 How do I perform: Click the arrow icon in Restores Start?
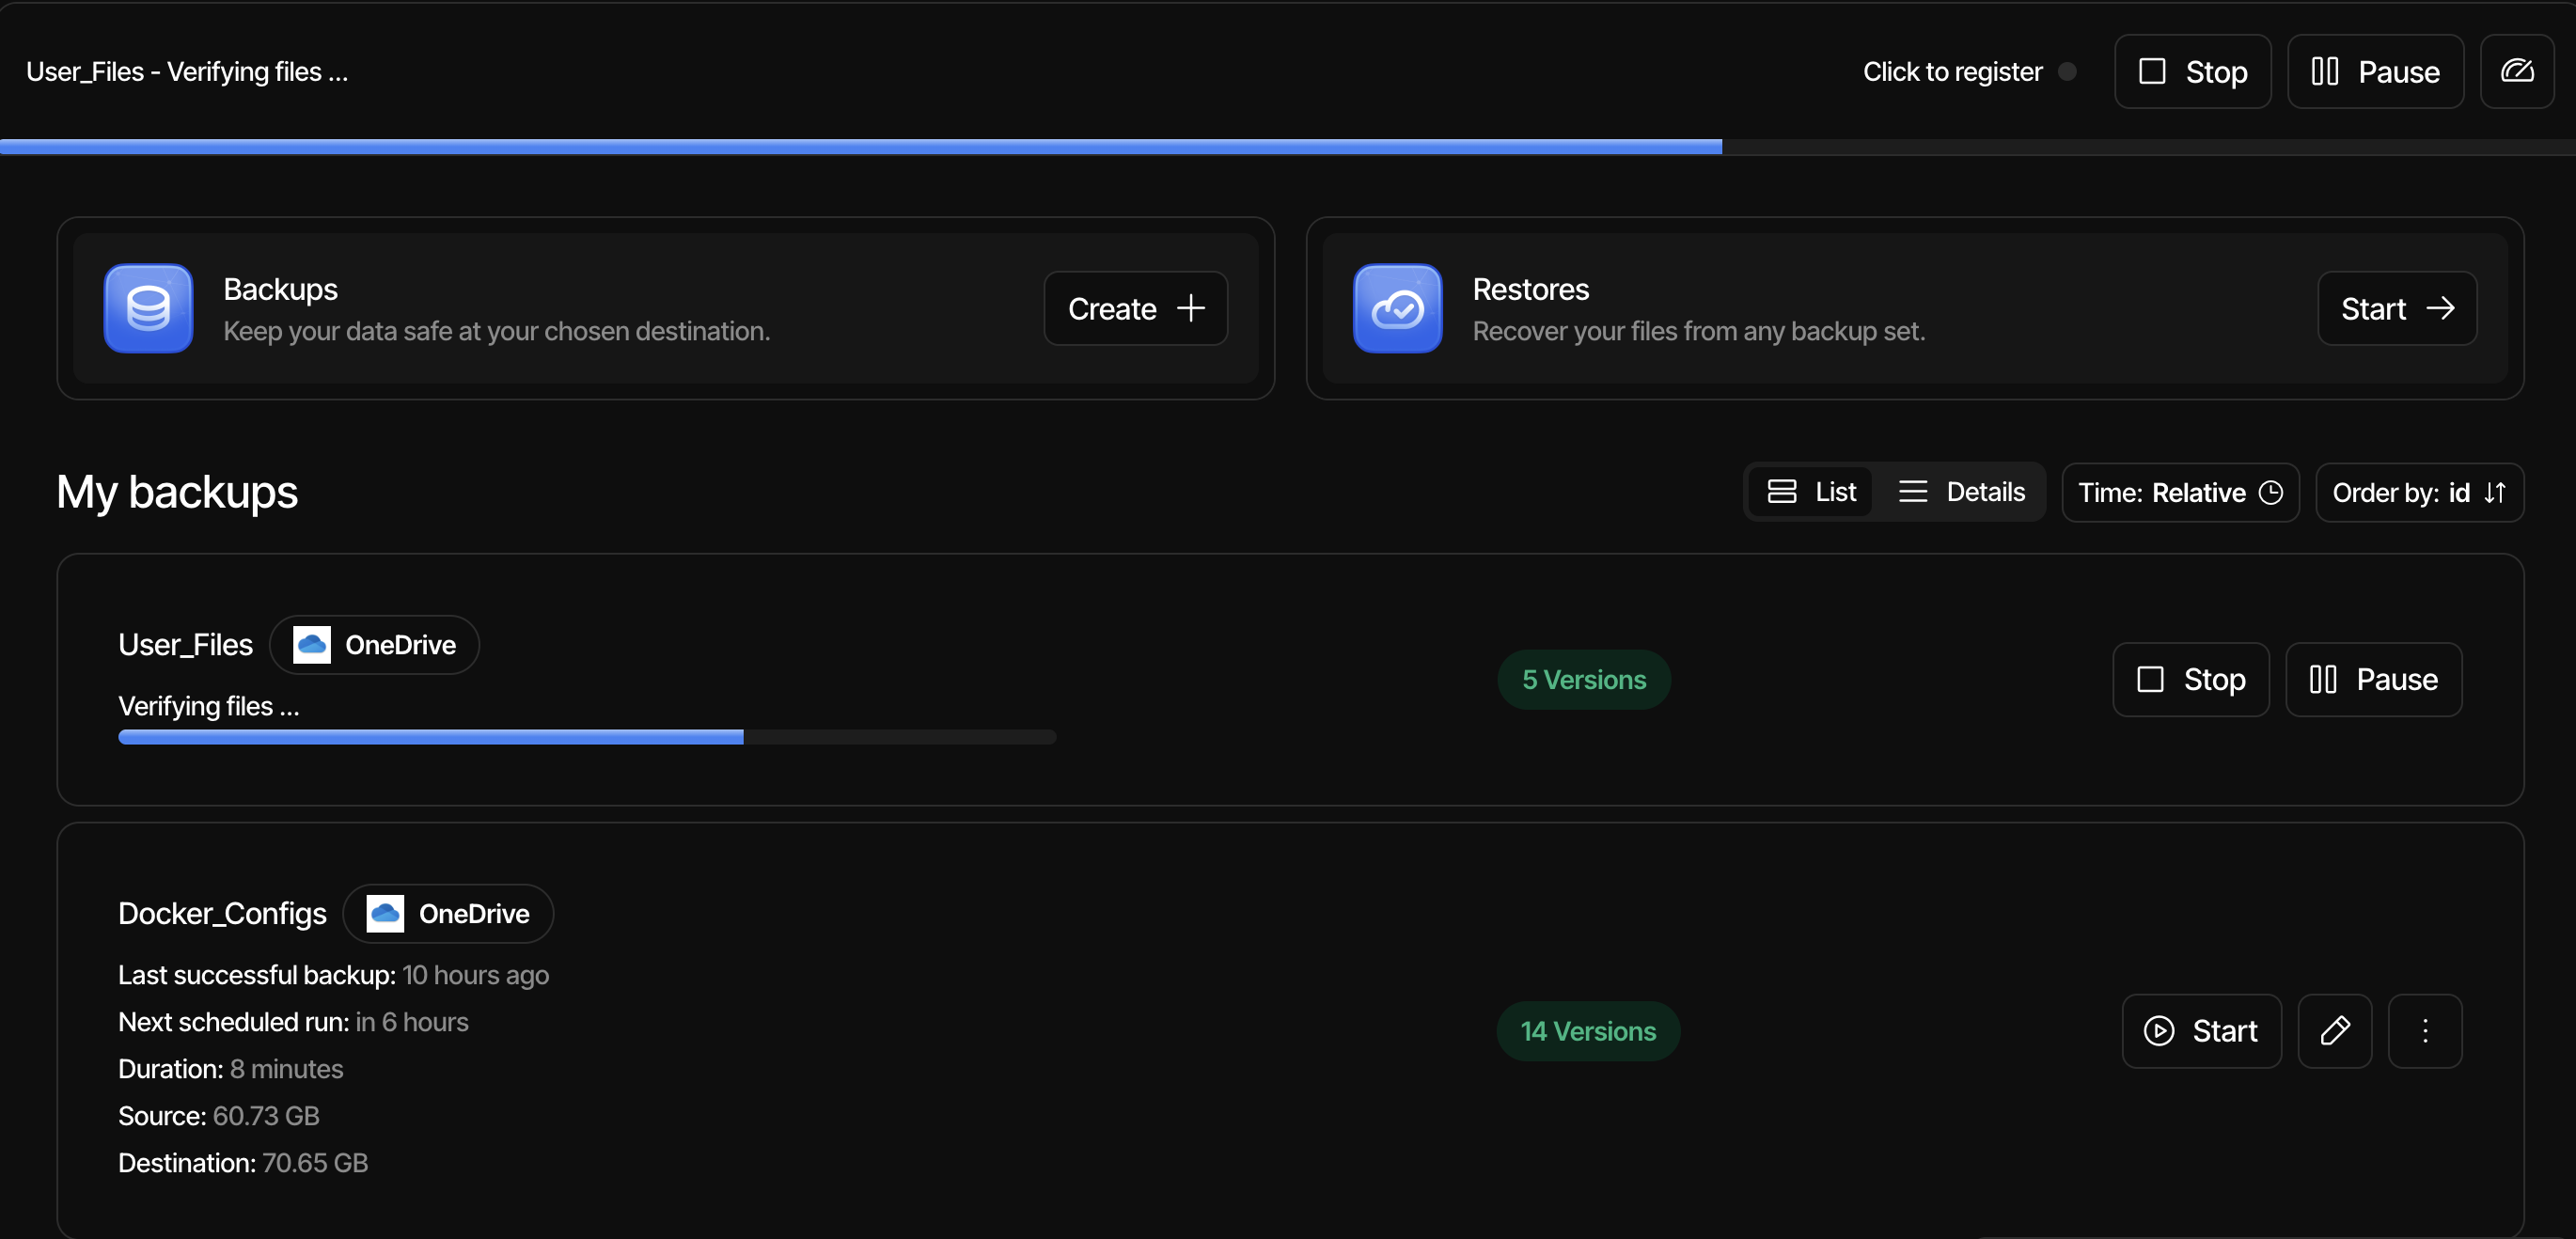(2440, 308)
